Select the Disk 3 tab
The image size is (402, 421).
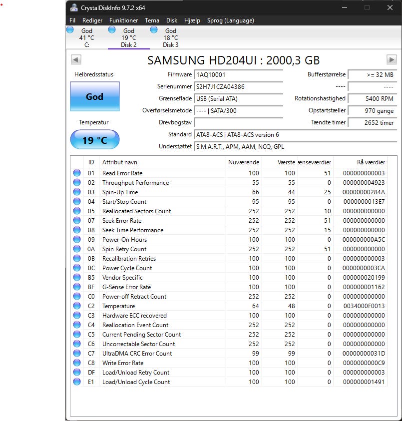click(x=170, y=38)
